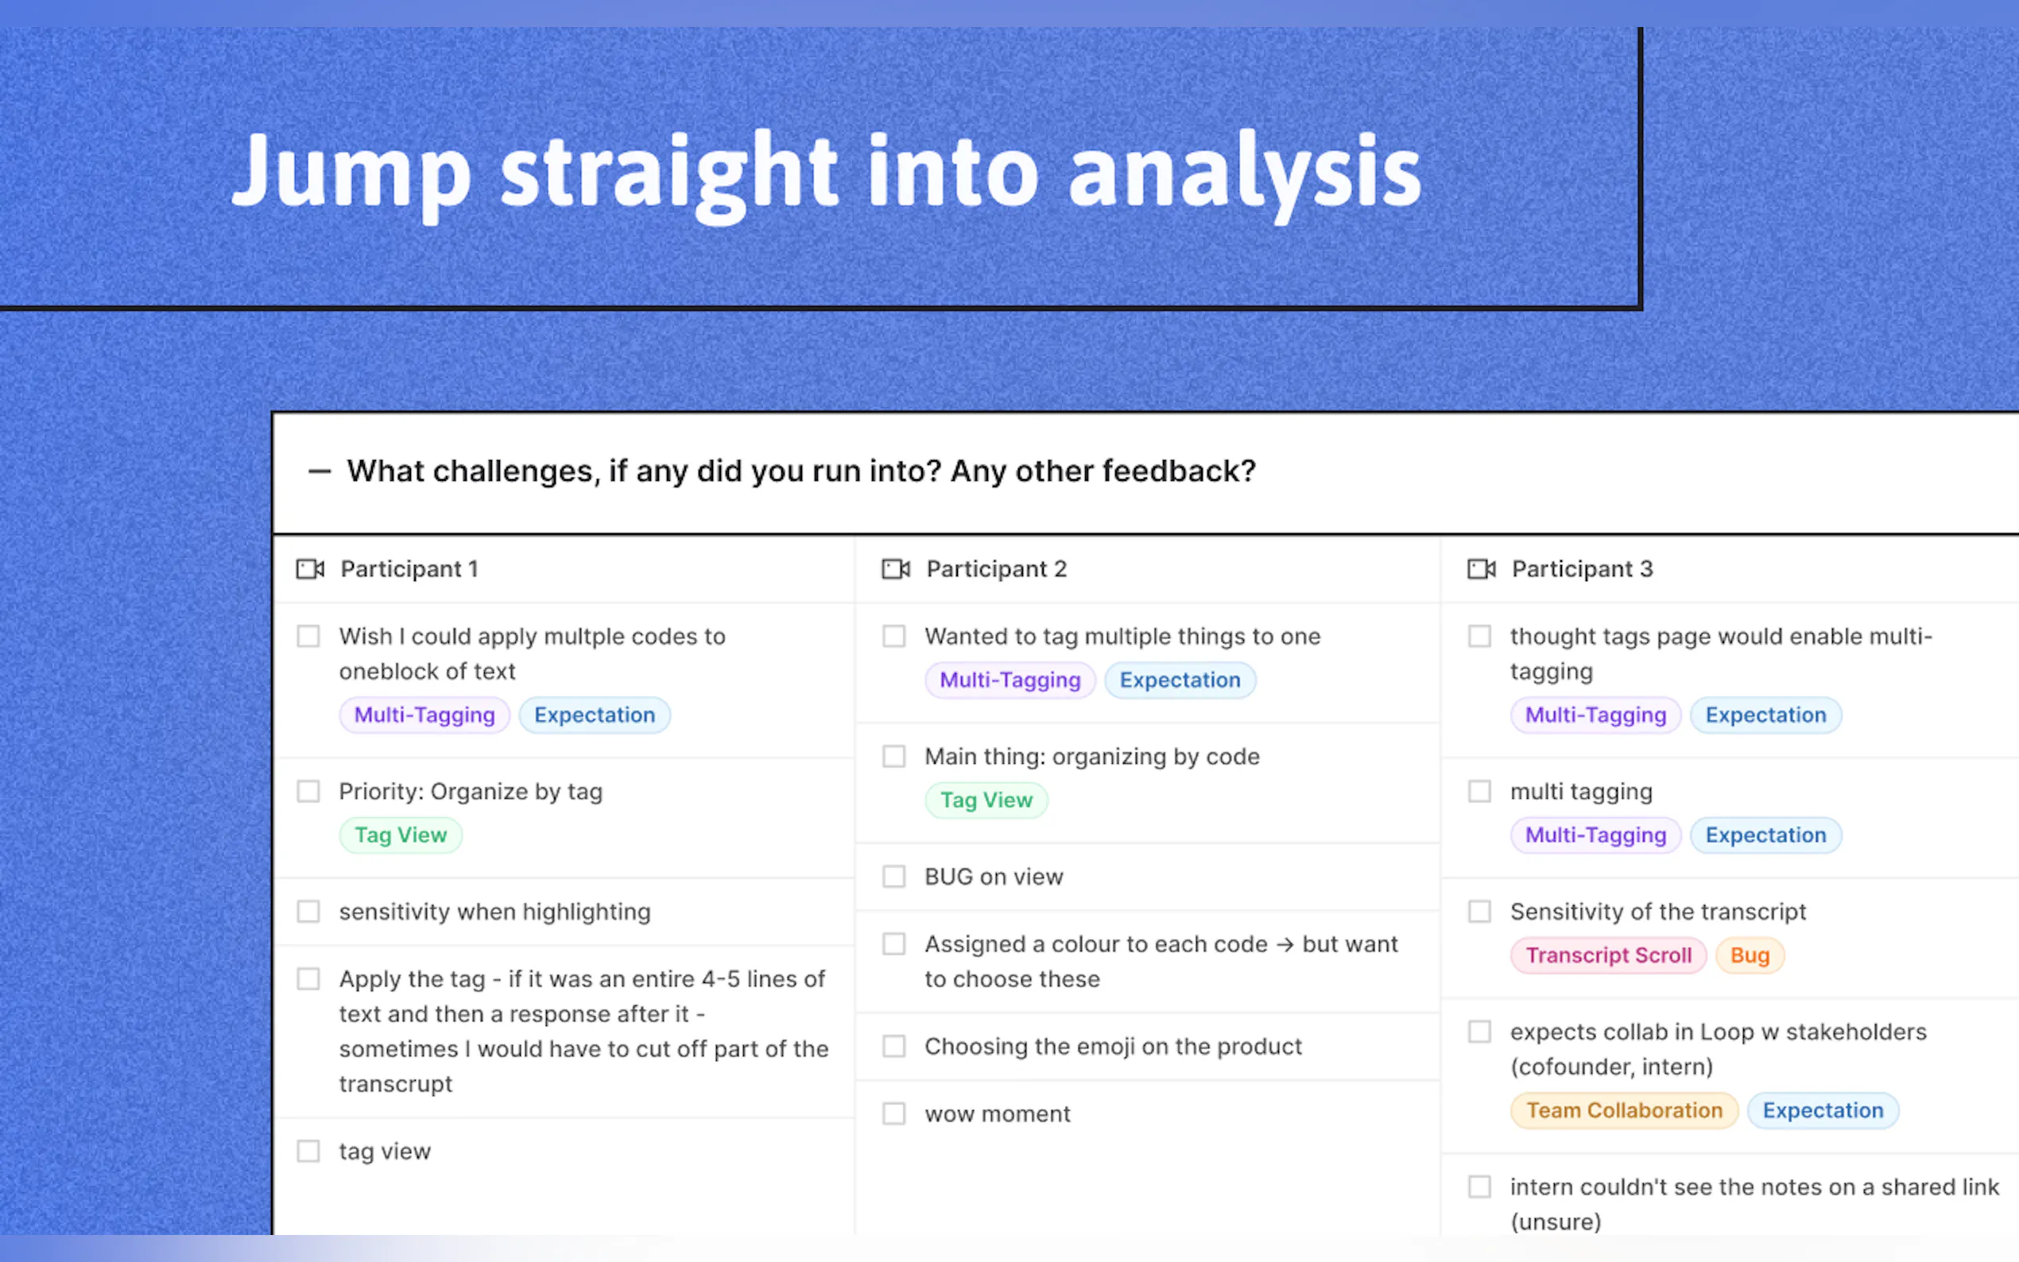
Task: Check the 'wow moment' note checkbox
Action: coord(894,1113)
